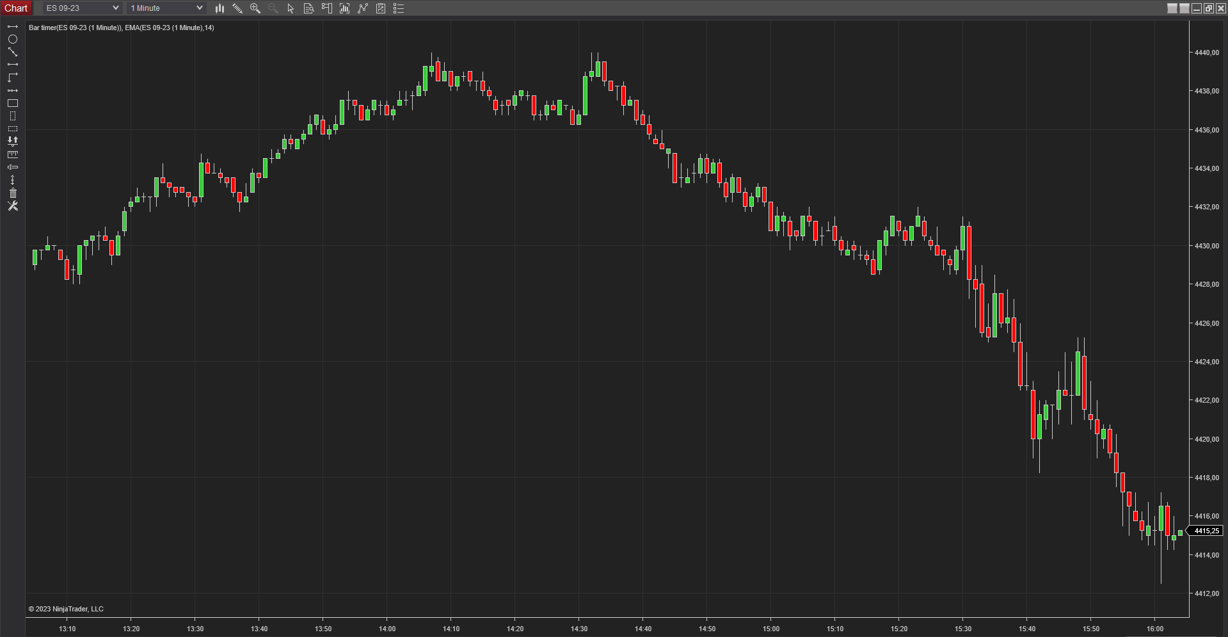This screenshot has width=1228, height=637.
Task: Open the bar type candlestick menu
Action: (219, 8)
